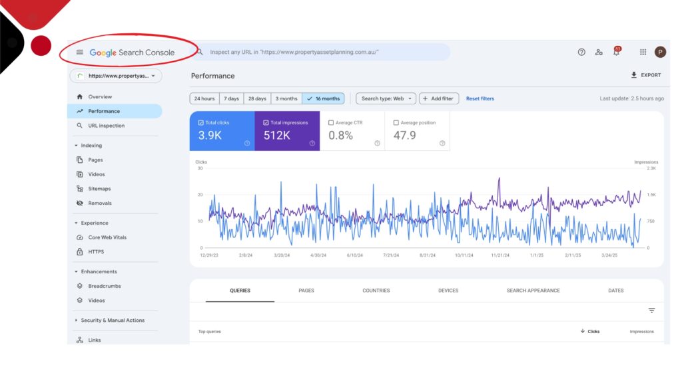Select the 7 days date range
The height and width of the screenshot is (383, 682).
click(x=231, y=98)
